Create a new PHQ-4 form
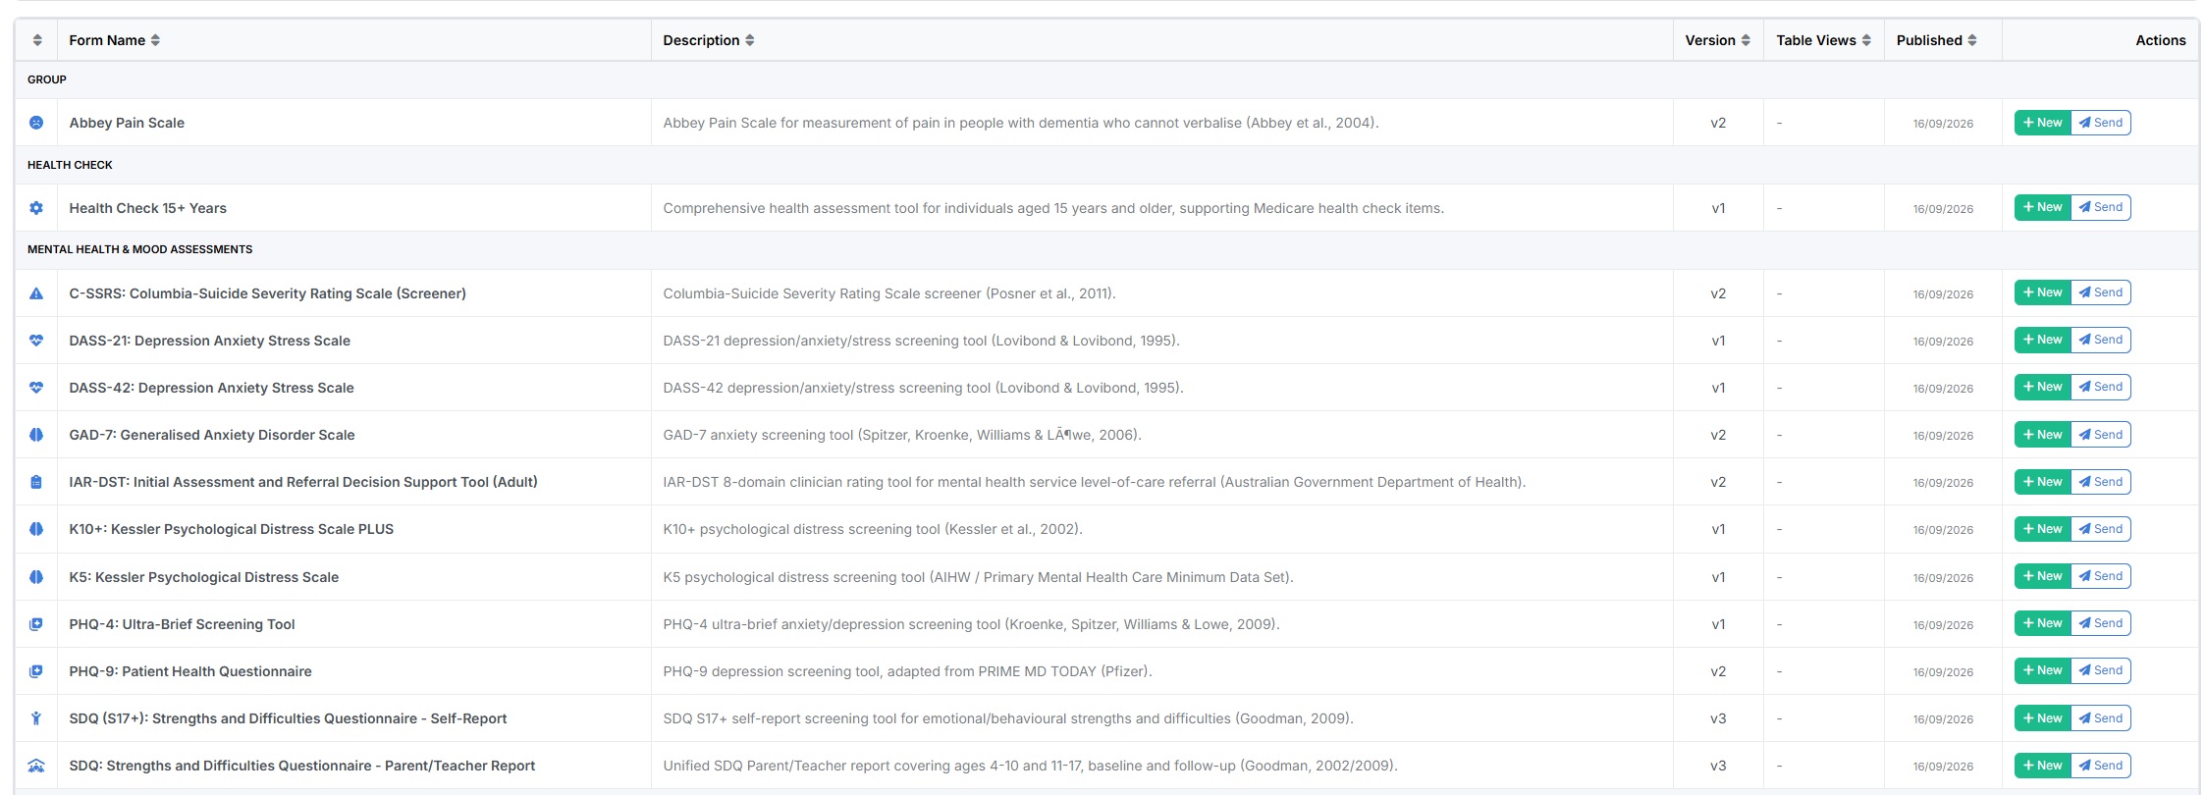Viewport: 2205px width, 795px height. 2042,623
